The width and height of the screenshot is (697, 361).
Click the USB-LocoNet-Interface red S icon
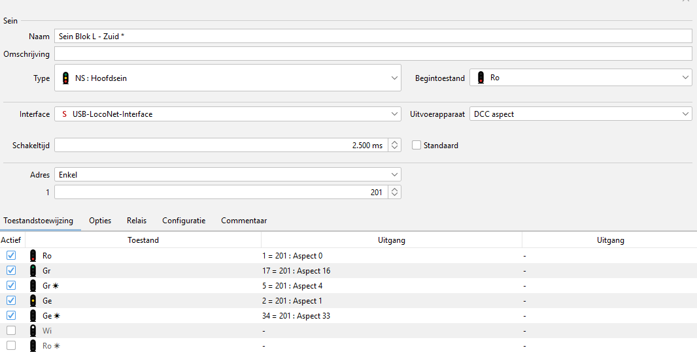click(64, 114)
